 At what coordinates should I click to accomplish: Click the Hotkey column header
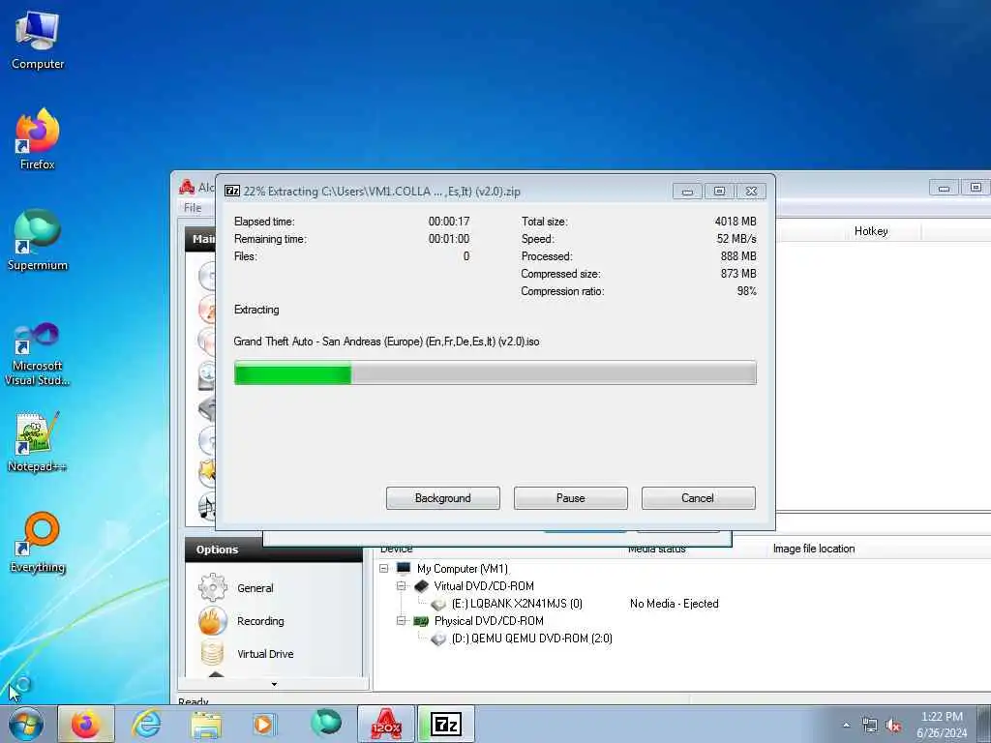tap(871, 231)
